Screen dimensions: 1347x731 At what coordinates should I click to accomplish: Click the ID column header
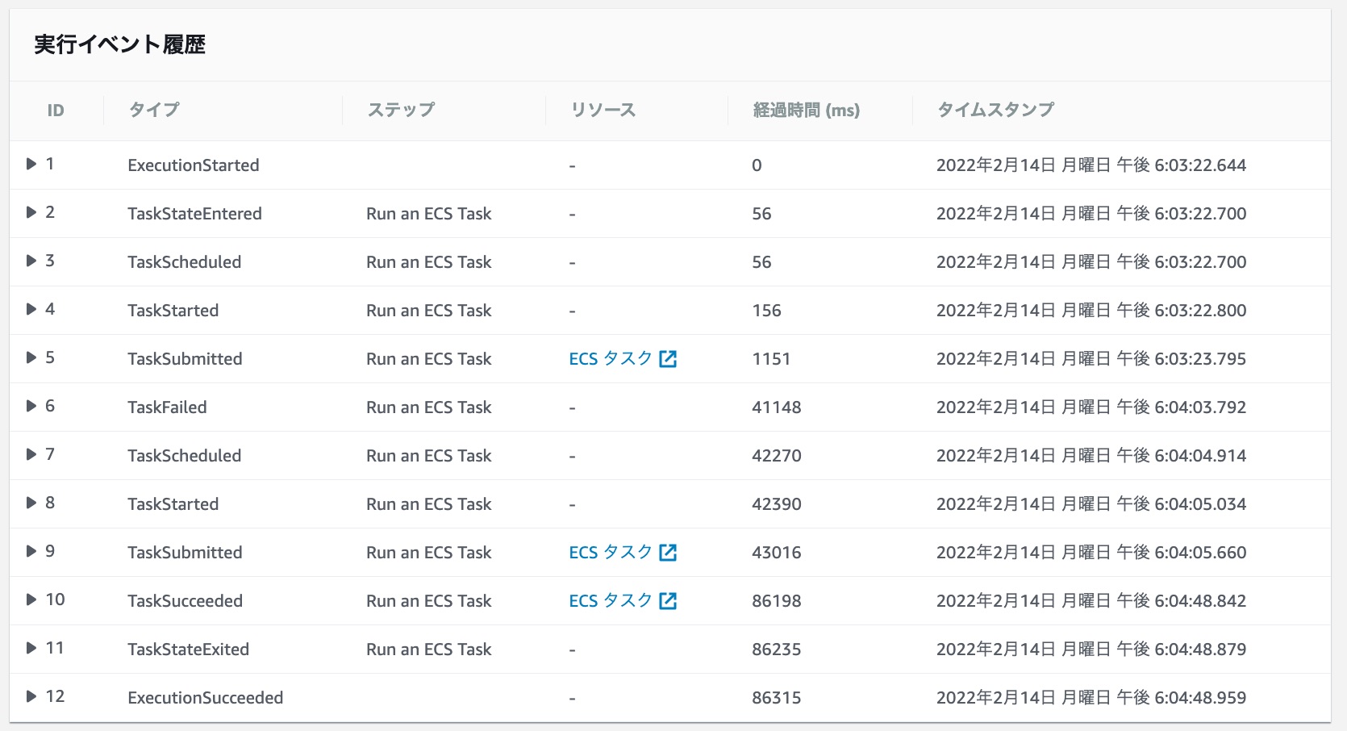point(56,111)
